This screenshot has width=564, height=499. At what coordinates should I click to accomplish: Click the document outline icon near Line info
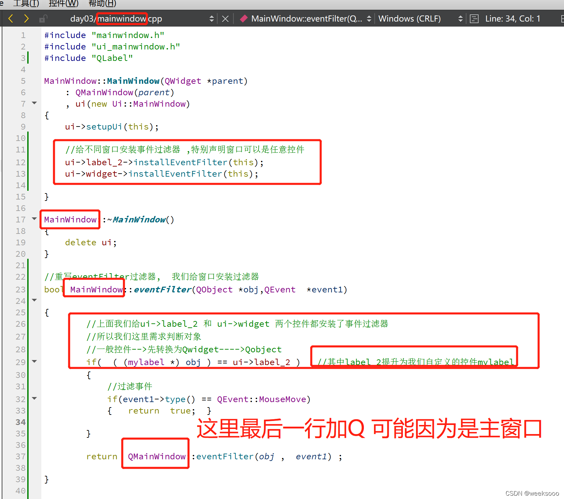pyautogui.click(x=474, y=19)
